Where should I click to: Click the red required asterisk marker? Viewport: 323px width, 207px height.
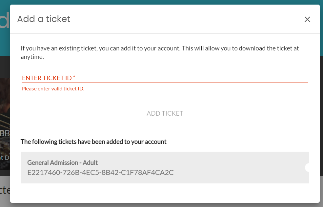[x=74, y=77]
